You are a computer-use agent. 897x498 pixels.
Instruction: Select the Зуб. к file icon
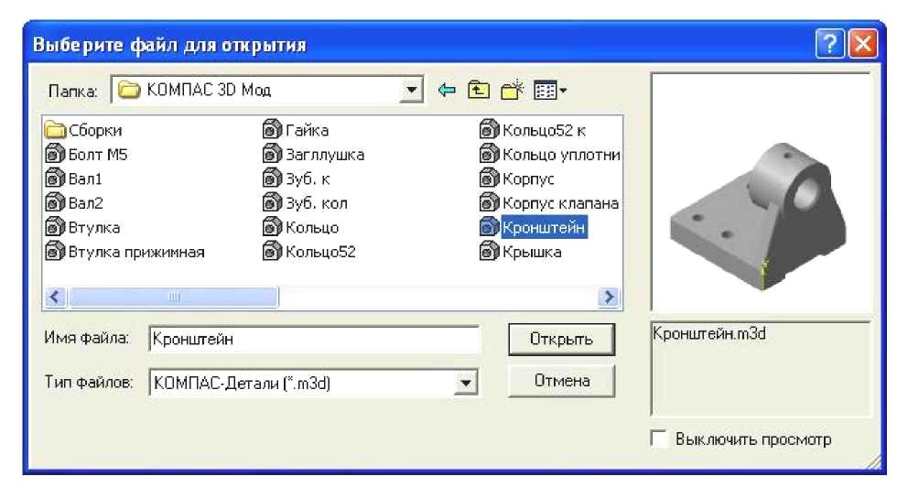273,179
